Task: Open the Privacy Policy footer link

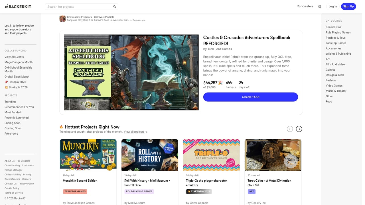Action: coord(26,184)
